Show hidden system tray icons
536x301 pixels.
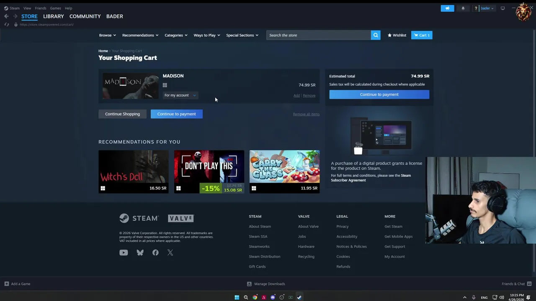(465, 297)
